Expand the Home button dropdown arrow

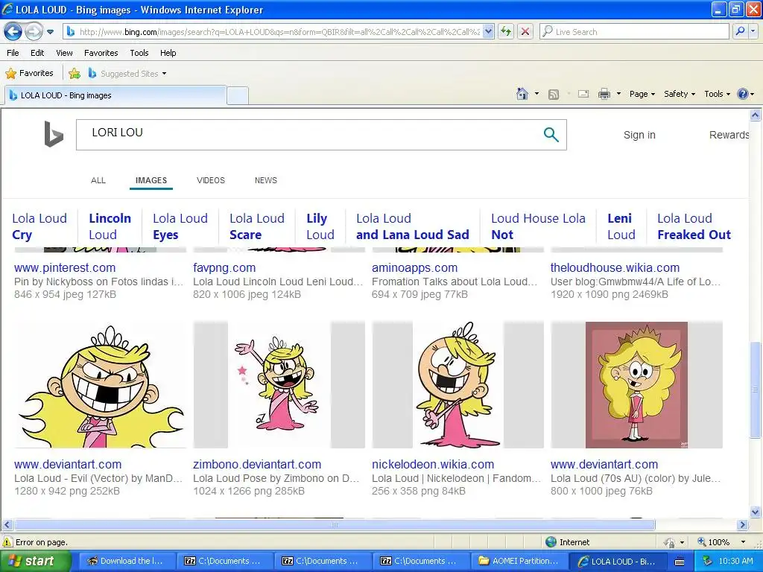tap(536, 94)
